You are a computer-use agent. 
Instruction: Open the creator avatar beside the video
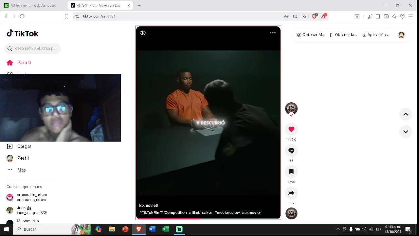pyautogui.click(x=291, y=108)
